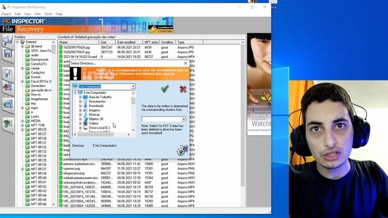Click the gravação-de-vídeo open folder icon
388x218 pixels.
[x=27, y=90]
